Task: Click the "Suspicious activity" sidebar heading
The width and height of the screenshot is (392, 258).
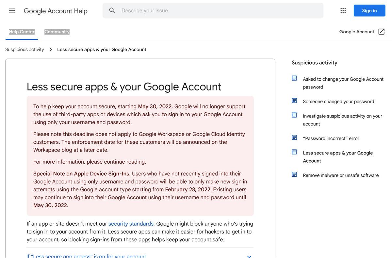Action: (314, 63)
